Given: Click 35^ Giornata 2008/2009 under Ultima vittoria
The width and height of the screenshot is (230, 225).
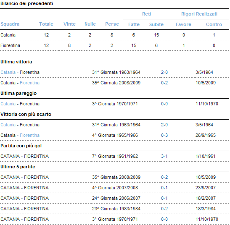Looking at the screenshot, I should [116, 83].
